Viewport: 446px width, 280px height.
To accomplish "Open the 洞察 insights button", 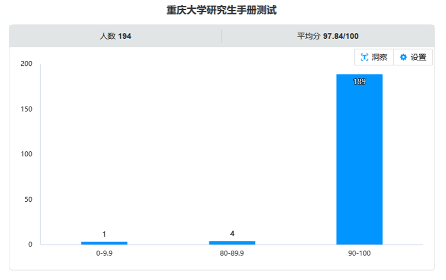I will [374, 57].
